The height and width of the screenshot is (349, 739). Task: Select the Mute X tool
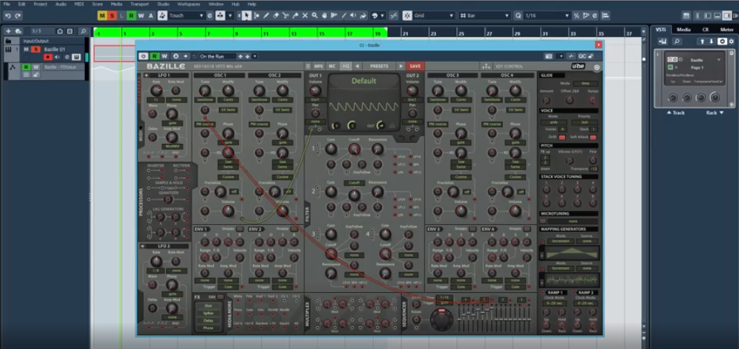click(x=305, y=15)
